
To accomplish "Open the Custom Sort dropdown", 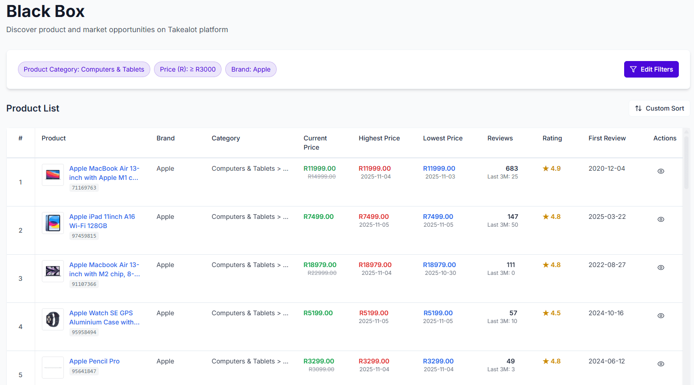I will pyautogui.click(x=659, y=108).
